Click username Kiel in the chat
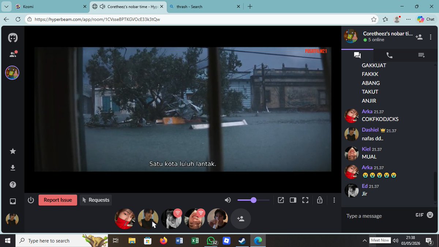The height and width of the screenshot is (247, 439). click(x=366, y=149)
